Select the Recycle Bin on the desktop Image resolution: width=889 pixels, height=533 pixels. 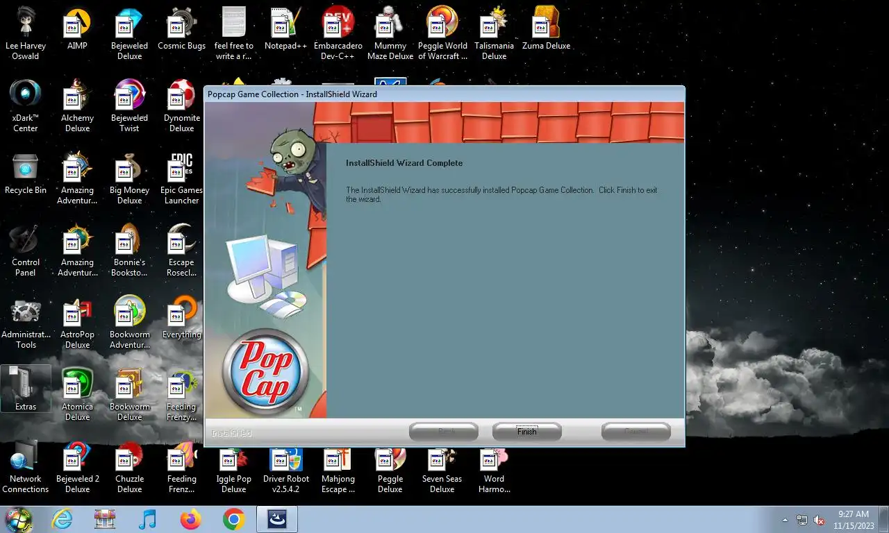(26, 174)
